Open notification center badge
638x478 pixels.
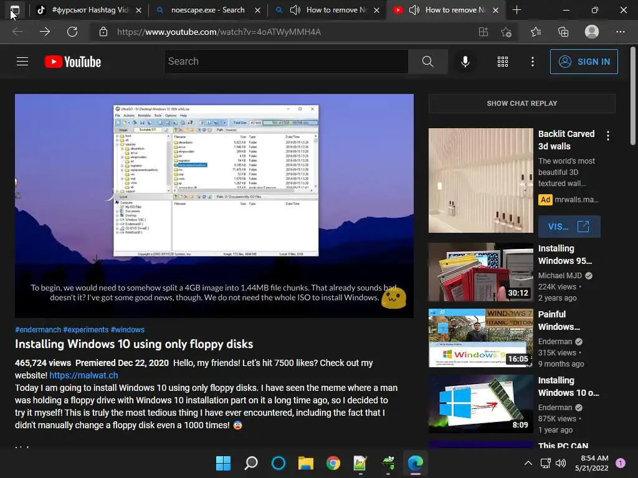620,463
